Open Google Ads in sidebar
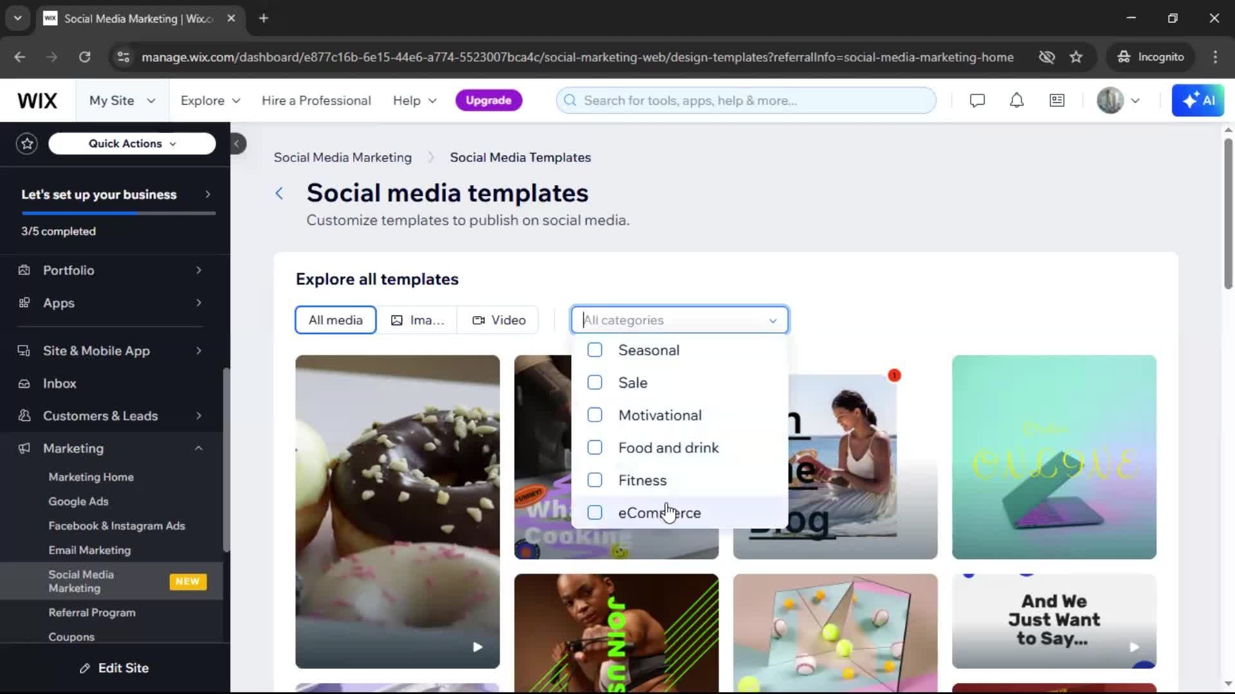Image resolution: width=1235 pixels, height=694 pixels. (78, 502)
